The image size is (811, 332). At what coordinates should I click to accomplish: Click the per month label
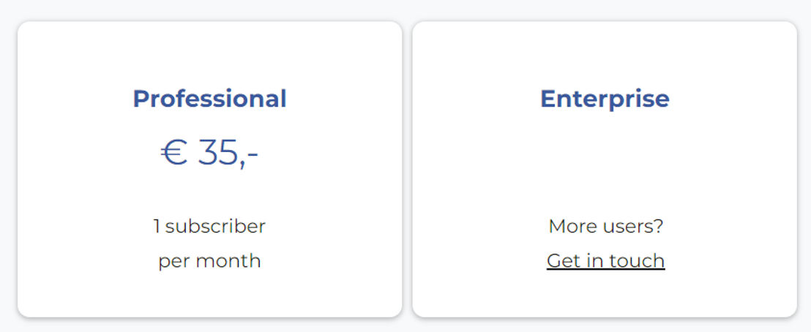click(x=209, y=261)
